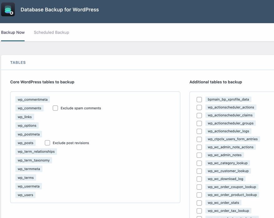Viewport: 274px width, 218px height.
Task: Open the Scheduled Backup tab
Action: (51, 32)
